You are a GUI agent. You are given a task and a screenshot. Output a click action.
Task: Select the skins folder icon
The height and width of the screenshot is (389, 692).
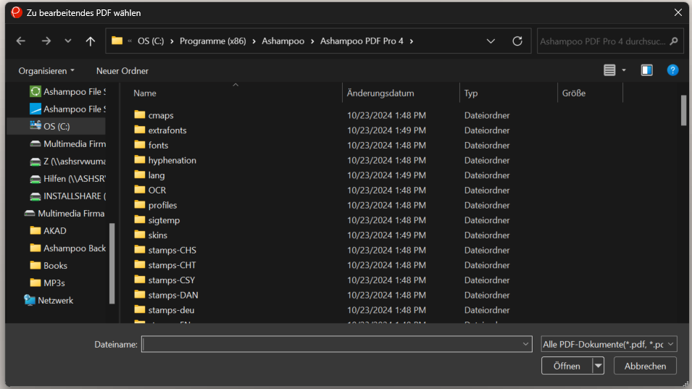click(x=139, y=235)
